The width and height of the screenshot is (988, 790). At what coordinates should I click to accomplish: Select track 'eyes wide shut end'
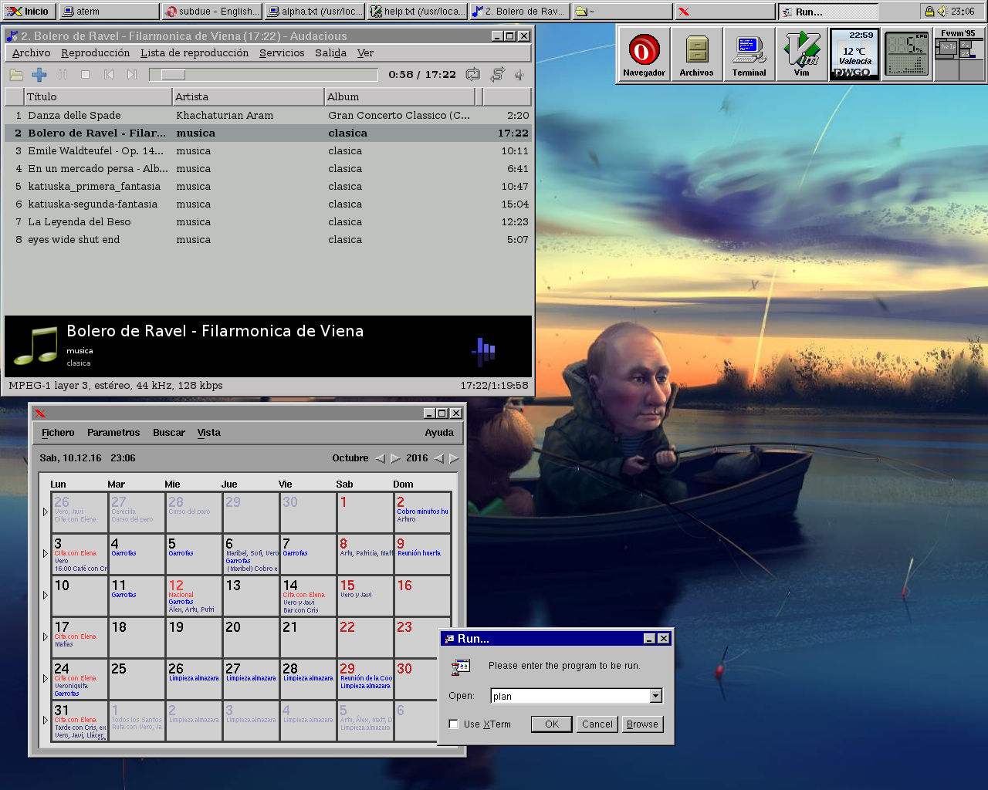click(x=268, y=240)
